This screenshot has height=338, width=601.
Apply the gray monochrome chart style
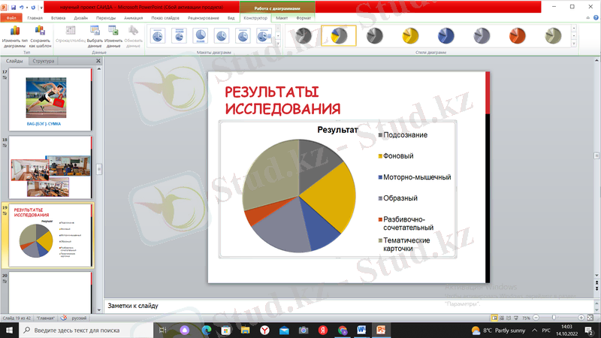click(302, 35)
